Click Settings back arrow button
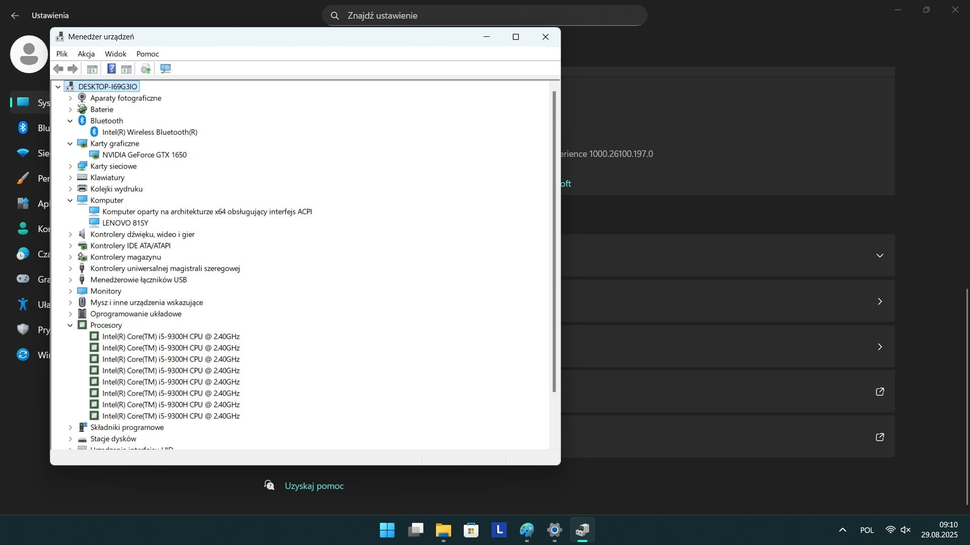970x545 pixels. [x=15, y=16]
